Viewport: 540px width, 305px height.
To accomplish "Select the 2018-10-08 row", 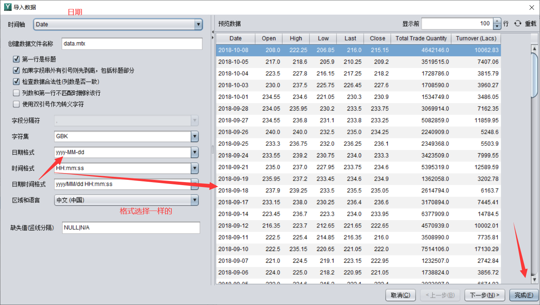I will pos(358,50).
